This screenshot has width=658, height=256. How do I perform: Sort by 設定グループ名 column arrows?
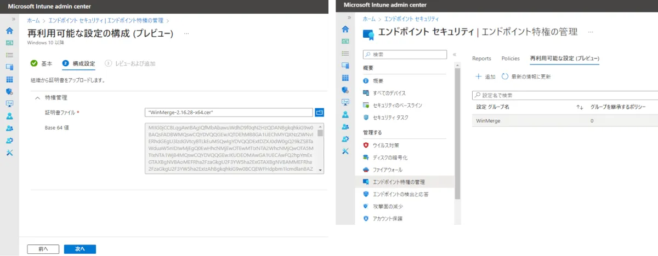(580, 107)
